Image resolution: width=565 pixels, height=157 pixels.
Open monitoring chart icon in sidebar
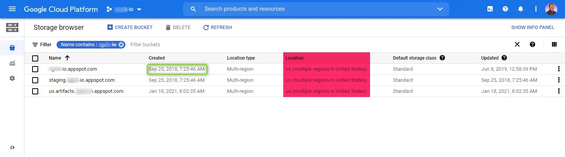point(12,63)
